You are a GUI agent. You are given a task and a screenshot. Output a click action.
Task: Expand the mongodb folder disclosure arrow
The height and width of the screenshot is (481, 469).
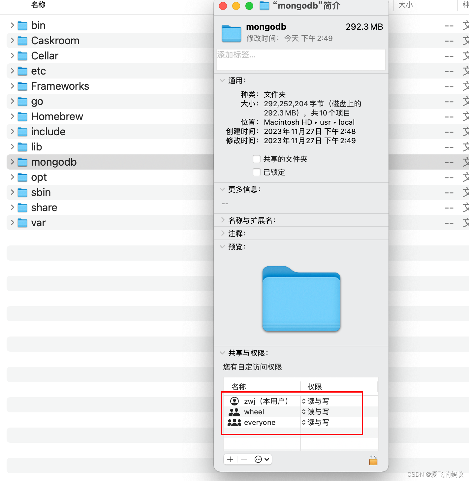point(12,162)
